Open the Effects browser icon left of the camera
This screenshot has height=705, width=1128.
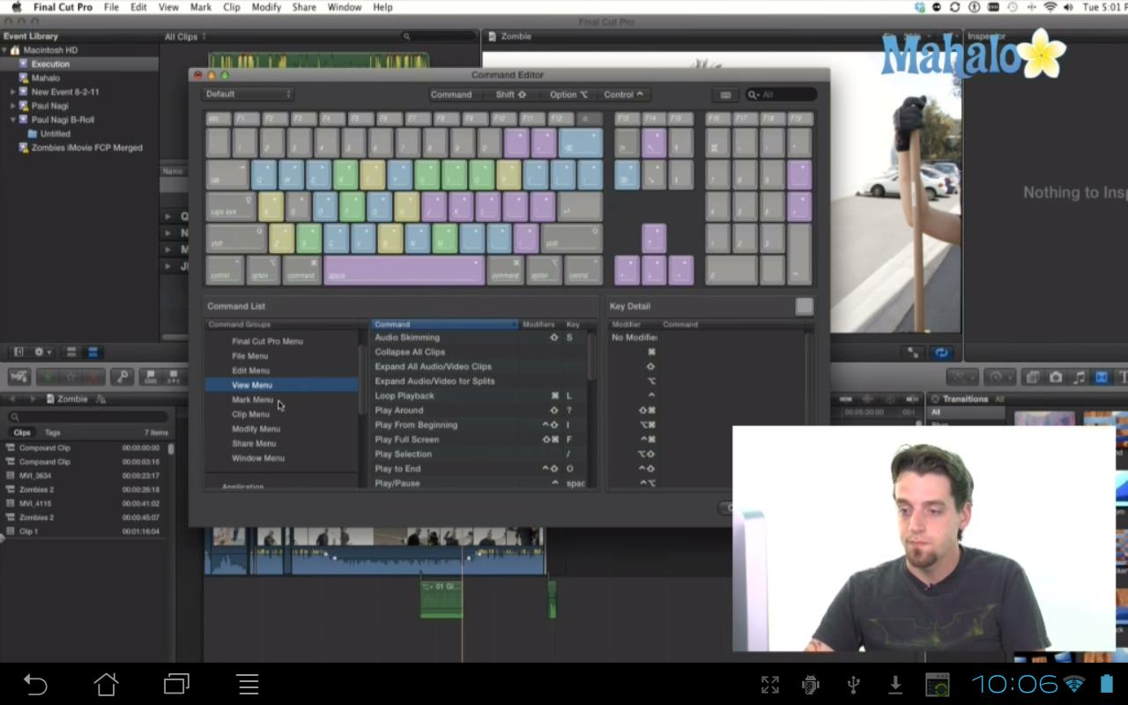point(1033,377)
